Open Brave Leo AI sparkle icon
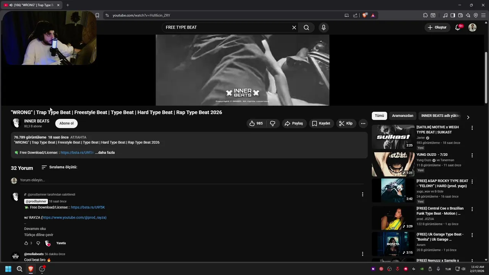Viewport: 489px width, 275px height. pyautogui.click(x=468, y=15)
